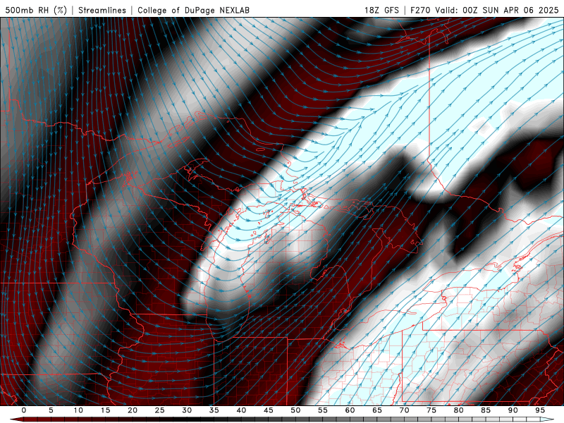Click the colorbar tick label "10"
This screenshot has width=564, height=423.
click(78, 410)
